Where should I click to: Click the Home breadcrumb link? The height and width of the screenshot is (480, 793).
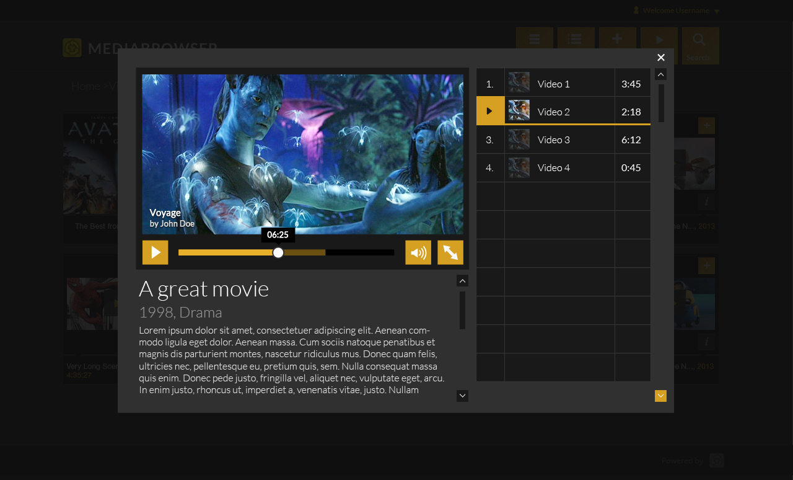(x=85, y=86)
